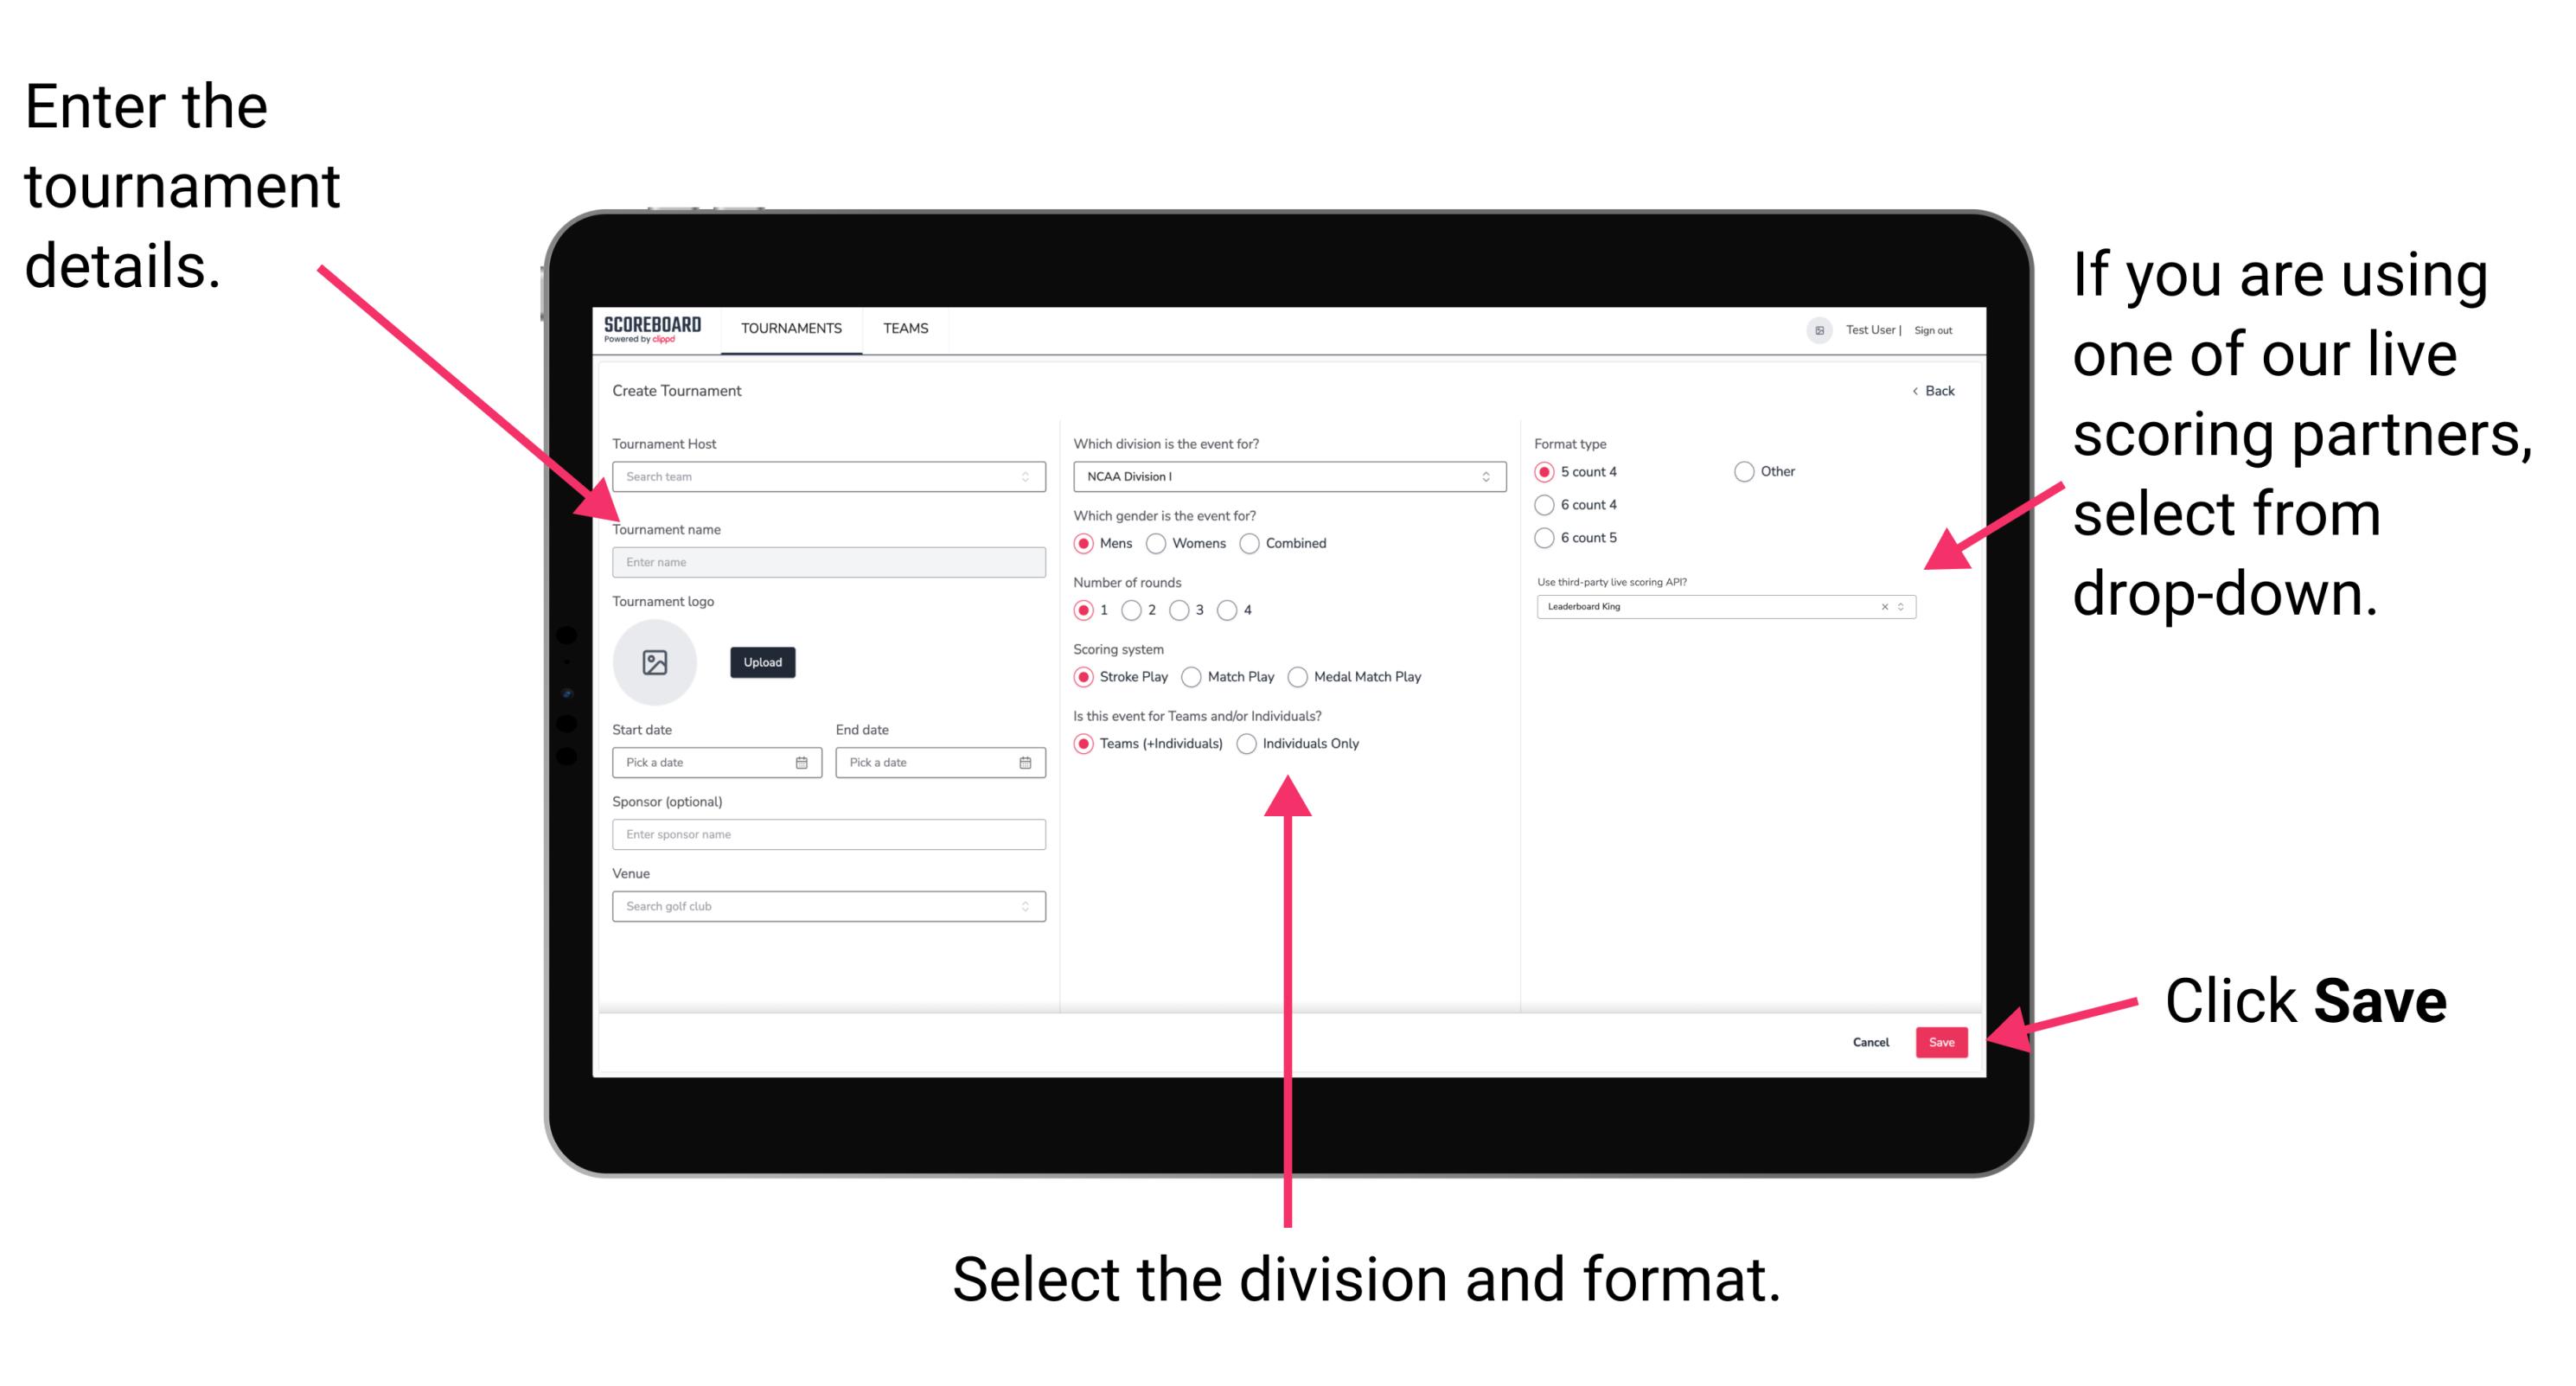
Task: Select the Womens gender radio button
Action: (1159, 543)
